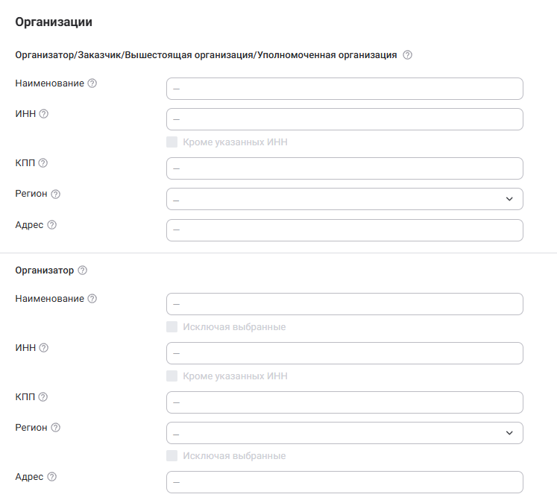
Task: Click help icon next to Организатор heading
Action: click(x=83, y=271)
